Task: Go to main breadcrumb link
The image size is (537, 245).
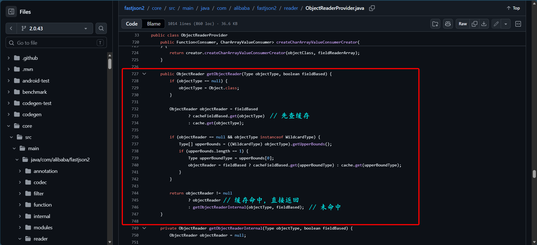Action: 188,8
